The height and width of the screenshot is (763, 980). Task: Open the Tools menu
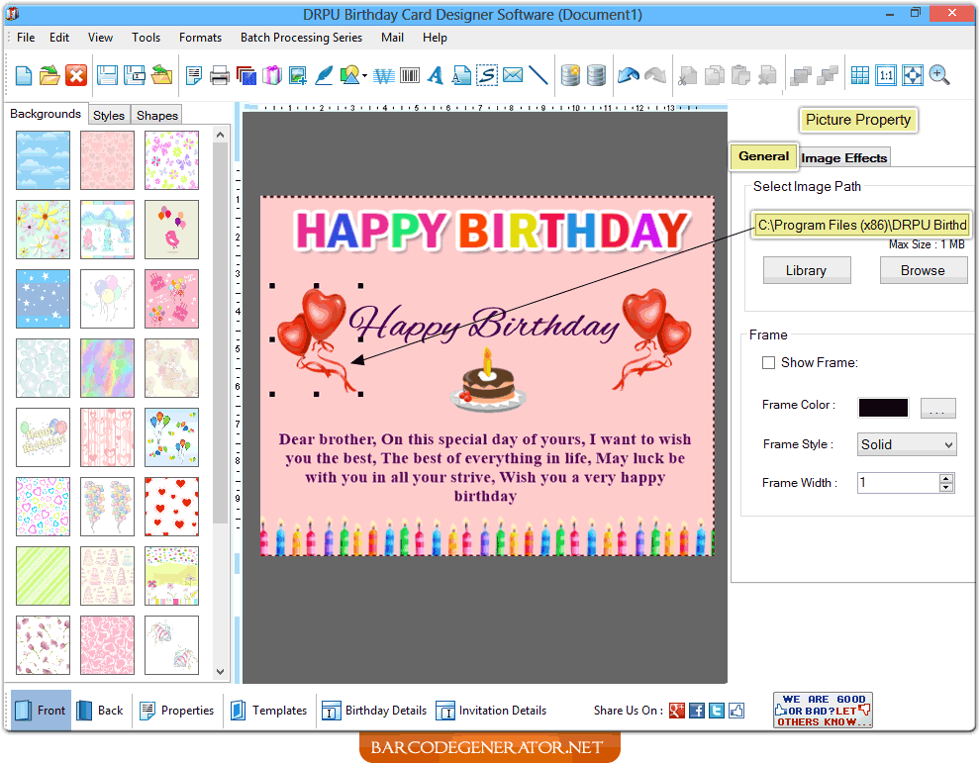coord(146,38)
